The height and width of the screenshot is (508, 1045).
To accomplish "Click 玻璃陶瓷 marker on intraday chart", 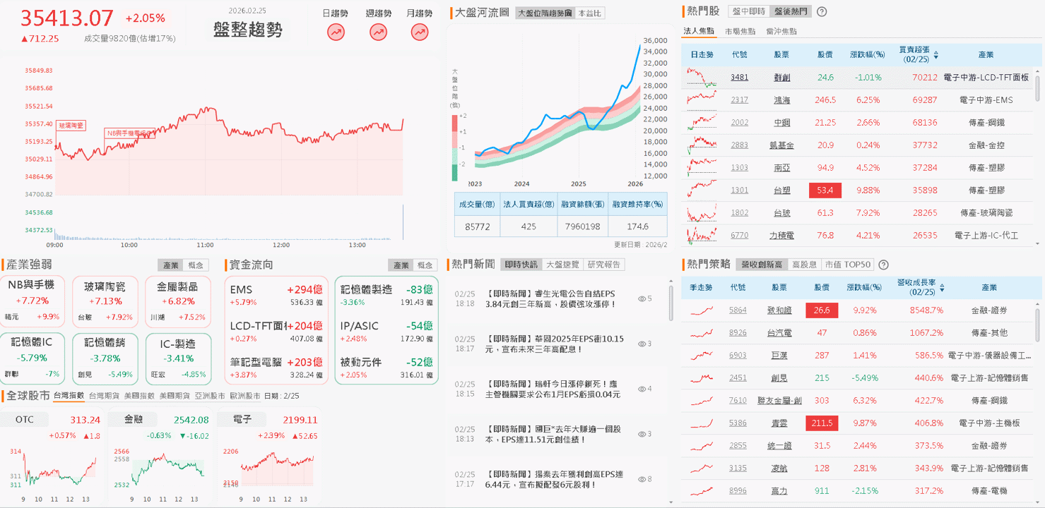I will [71, 125].
